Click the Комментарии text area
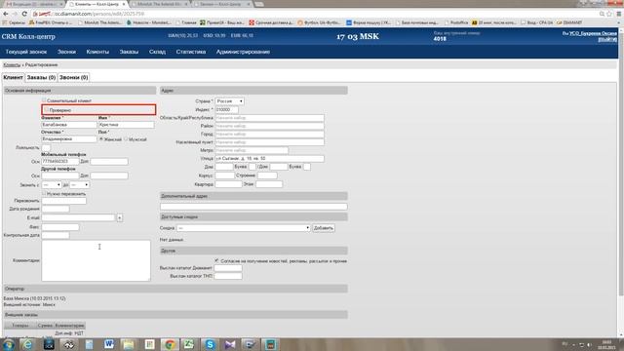 coord(96,260)
